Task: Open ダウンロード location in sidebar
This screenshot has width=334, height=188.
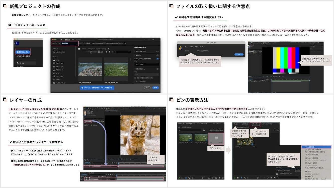Action: pyautogui.click(x=58, y=70)
